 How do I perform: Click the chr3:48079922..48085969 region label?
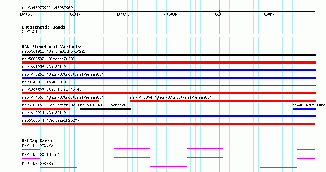tap(47, 8)
